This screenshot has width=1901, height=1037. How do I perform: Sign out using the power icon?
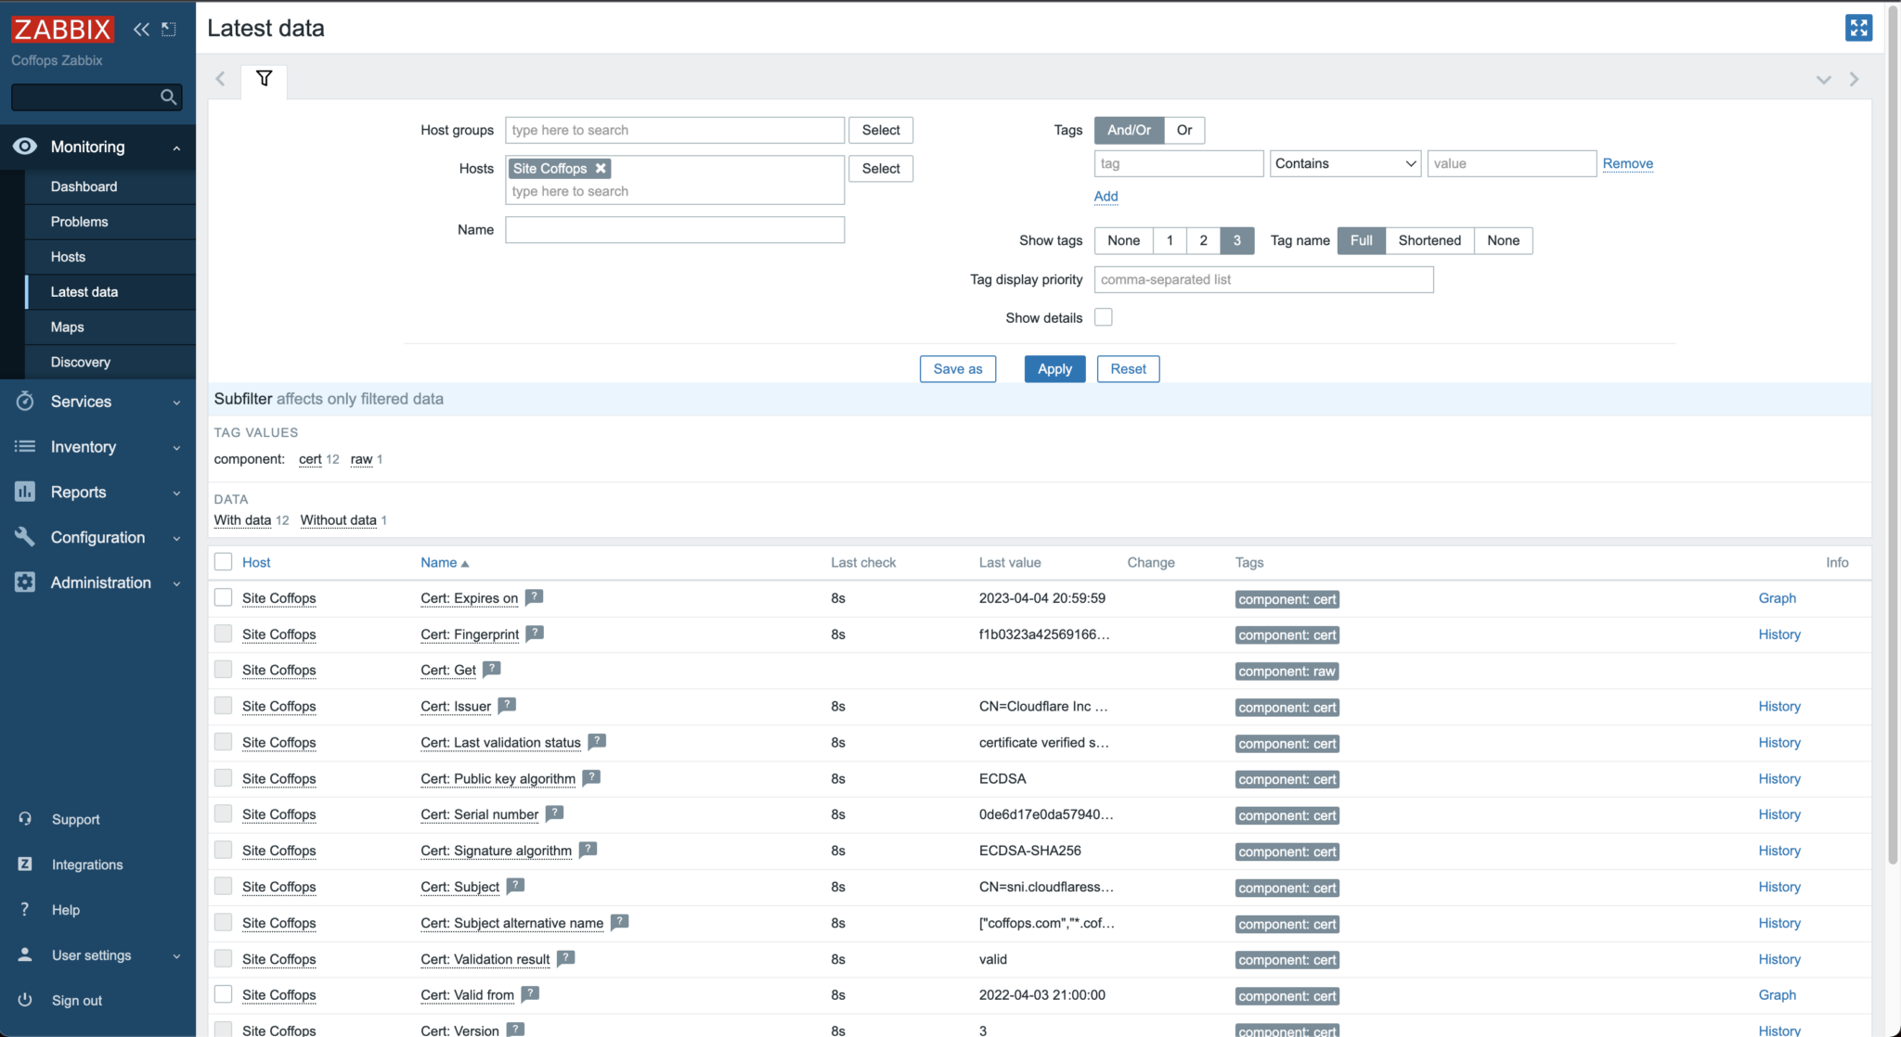click(x=24, y=1000)
